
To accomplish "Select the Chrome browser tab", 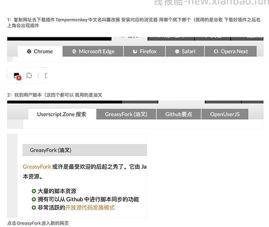I will pyautogui.click(x=40, y=51).
